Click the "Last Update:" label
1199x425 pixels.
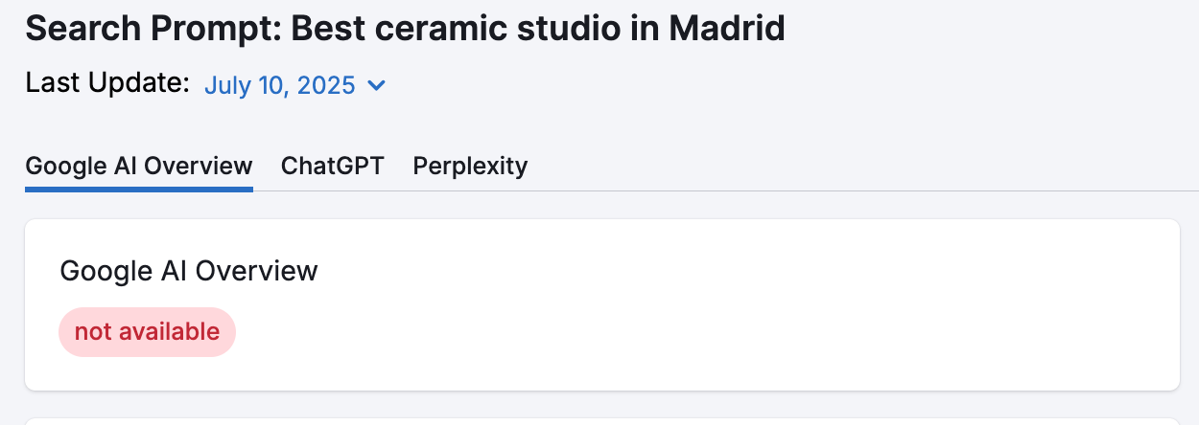tap(107, 83)
